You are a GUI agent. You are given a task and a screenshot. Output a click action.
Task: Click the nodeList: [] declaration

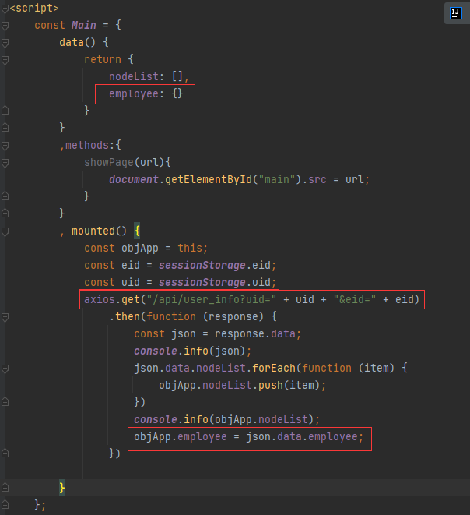(148, 77)
